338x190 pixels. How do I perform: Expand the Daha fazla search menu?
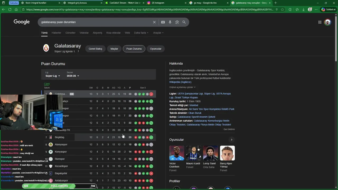point(141,33)
